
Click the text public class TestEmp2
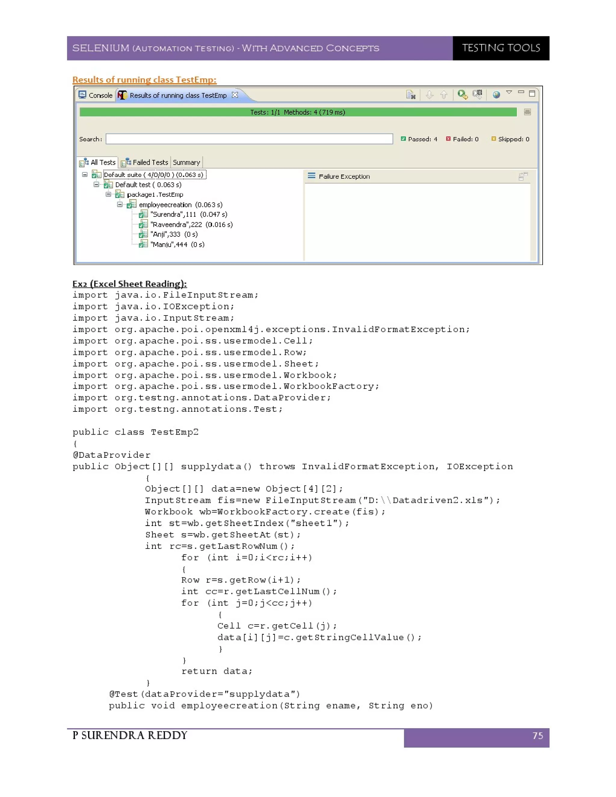click(x=135, y=432)
